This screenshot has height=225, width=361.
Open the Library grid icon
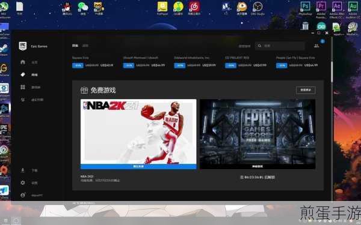23,87
